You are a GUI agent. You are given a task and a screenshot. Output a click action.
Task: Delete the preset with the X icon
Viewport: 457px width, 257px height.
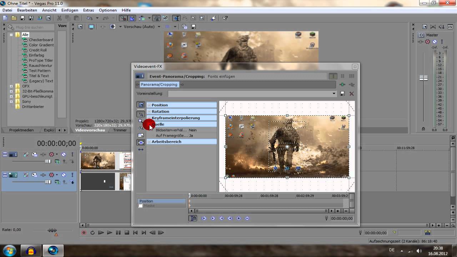(x=352, y=94)
